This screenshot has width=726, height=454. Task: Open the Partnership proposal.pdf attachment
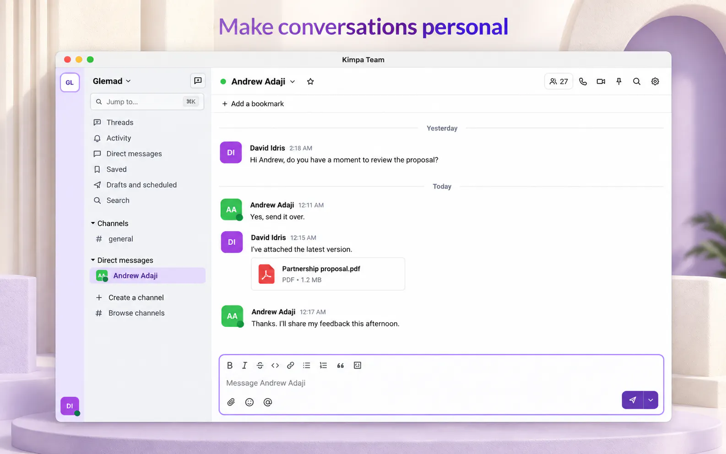coord(328,274)
